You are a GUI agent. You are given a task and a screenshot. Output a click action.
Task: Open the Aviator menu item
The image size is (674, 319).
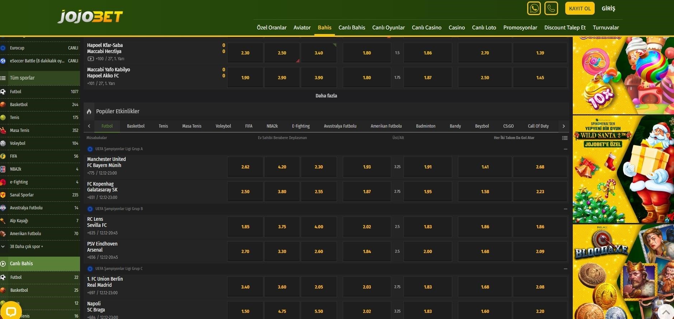click(302, 28)
